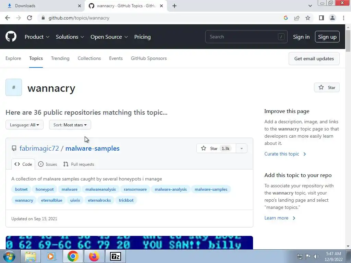Viewport: 351px width, 263px height.
Task: Click the repository icon beside fabrimagic72
Action: tap(14, 148)
